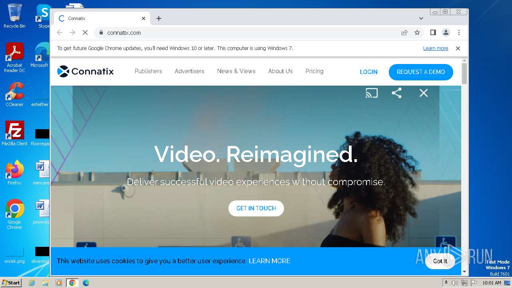Open the Advertisers menu
This screenshot has height=288, width=512.
coord(190,71)
